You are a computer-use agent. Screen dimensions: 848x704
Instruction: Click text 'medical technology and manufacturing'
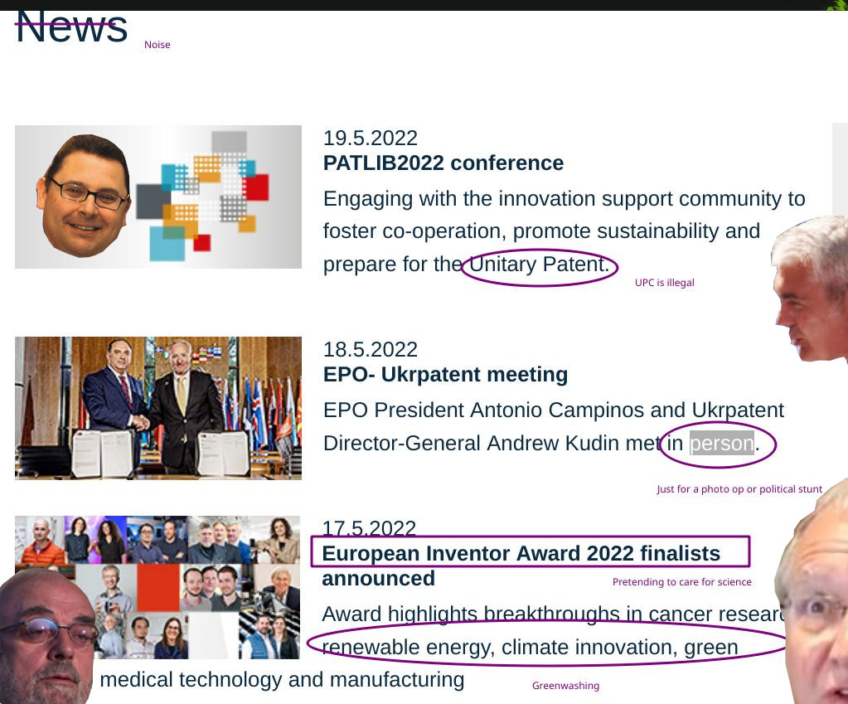click(282, 680)
